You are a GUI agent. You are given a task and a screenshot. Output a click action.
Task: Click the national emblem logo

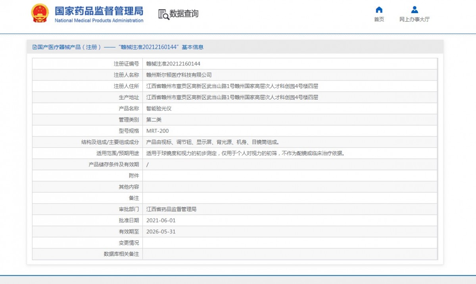[40, 13]
